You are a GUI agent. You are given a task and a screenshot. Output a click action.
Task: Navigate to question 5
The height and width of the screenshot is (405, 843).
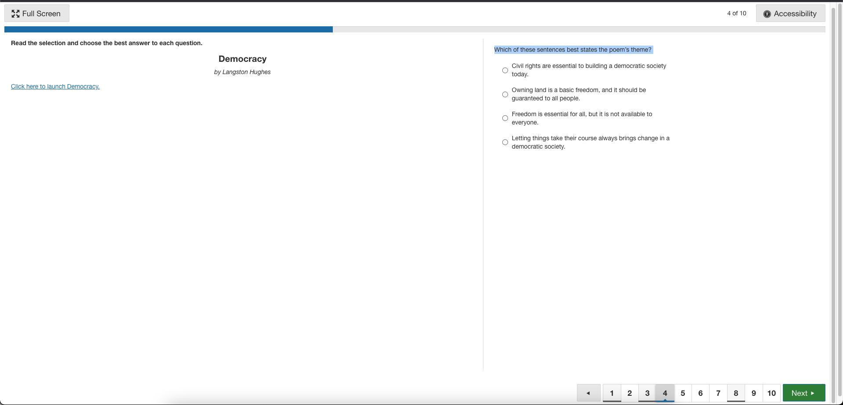[x=683, y=393]
